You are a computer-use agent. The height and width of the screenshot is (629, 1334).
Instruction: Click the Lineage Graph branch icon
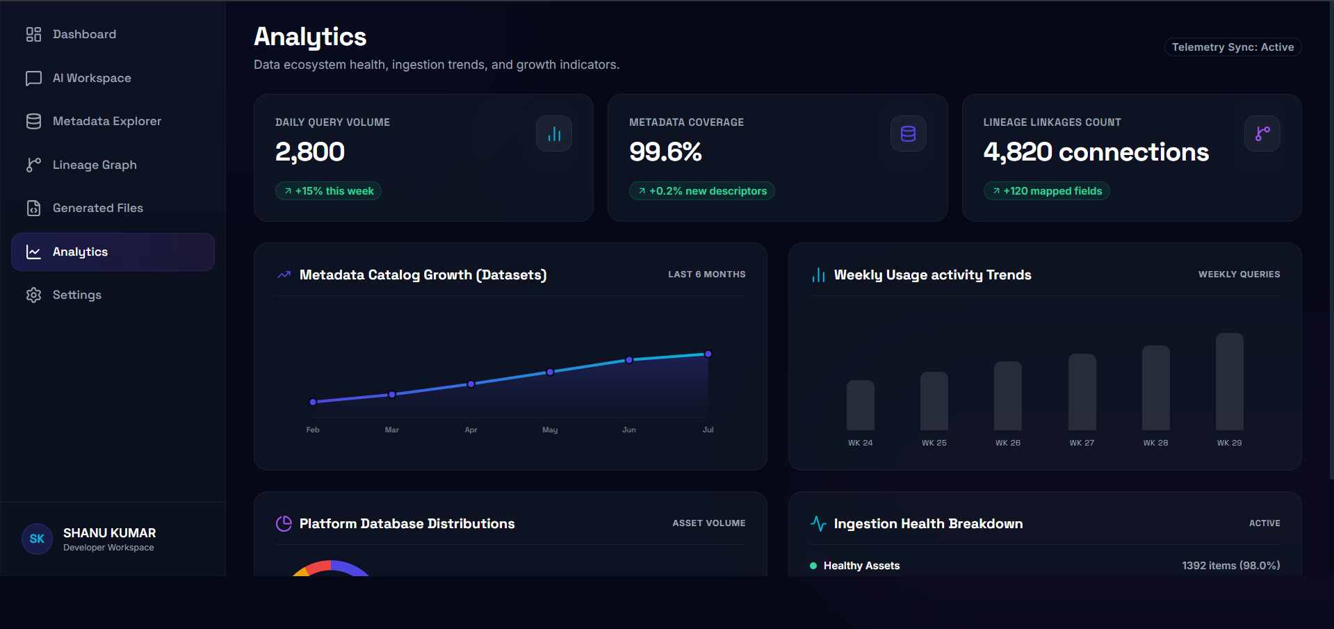[33, 165]
